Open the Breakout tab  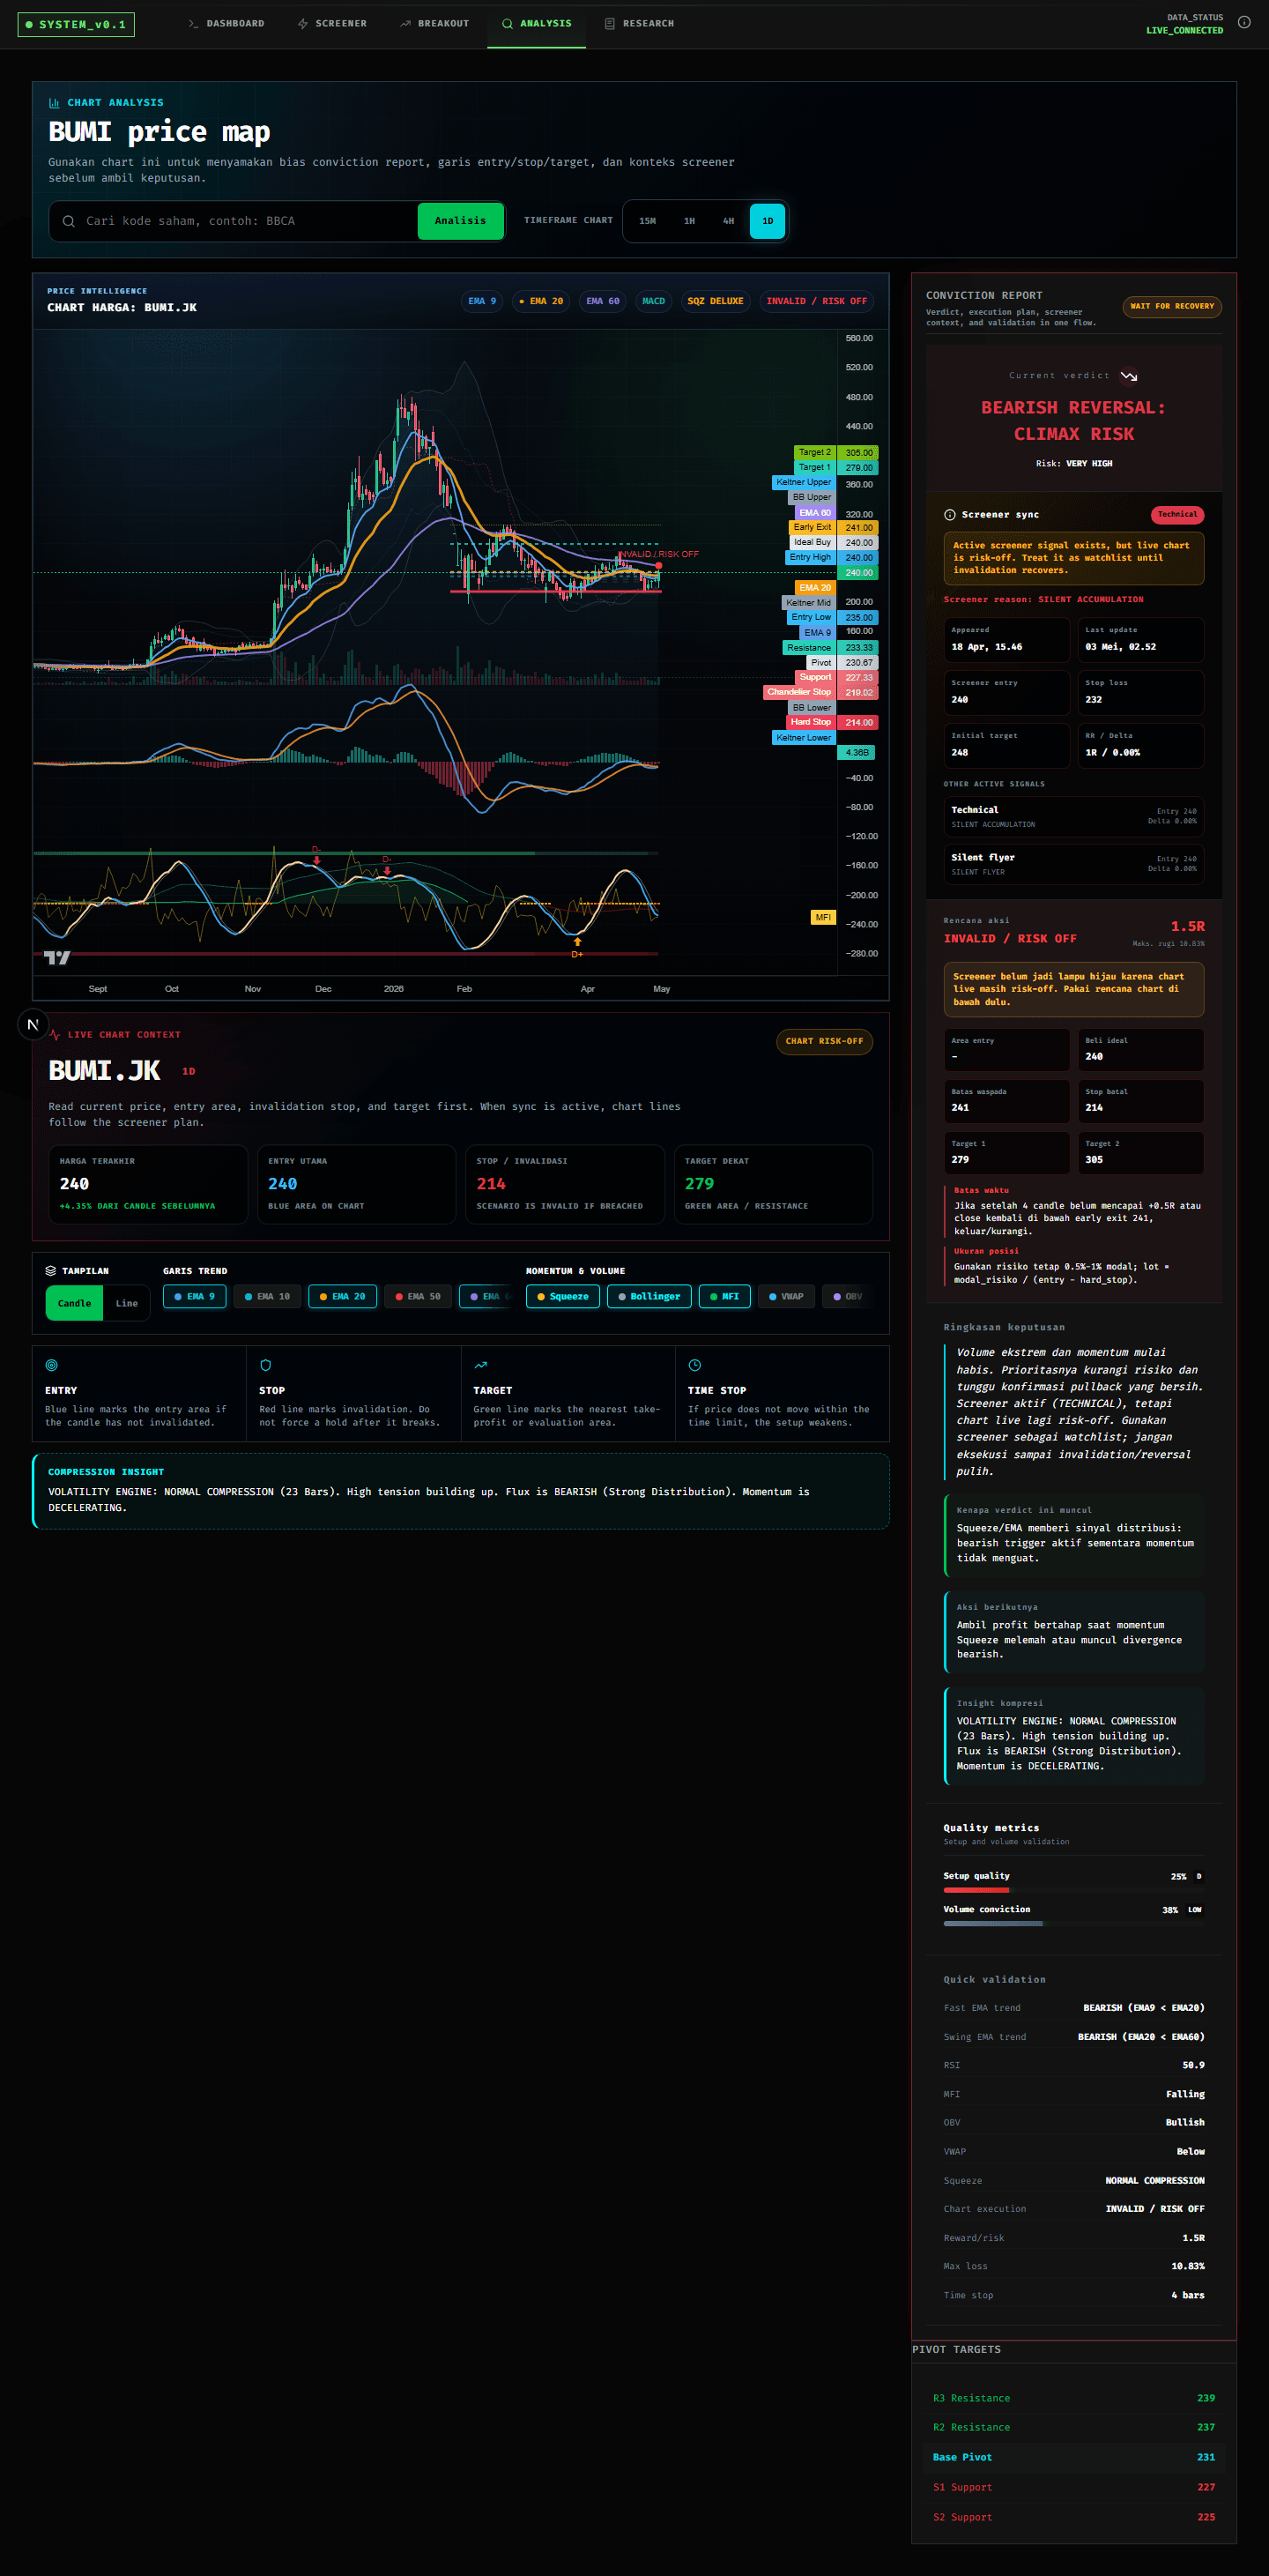click(x=434, y=24)
